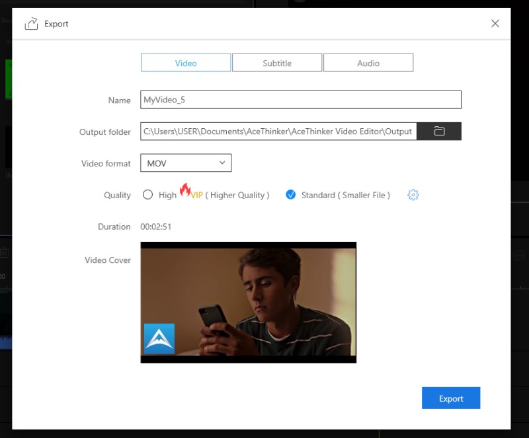Click the duration value 00:02:51
The width and height of the screenshot is (529, 438).
tap(156, 227)
